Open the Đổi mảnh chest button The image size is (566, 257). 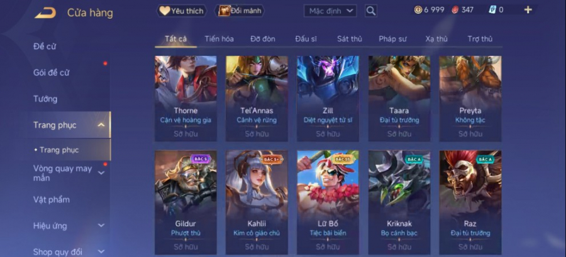[240, 11]
